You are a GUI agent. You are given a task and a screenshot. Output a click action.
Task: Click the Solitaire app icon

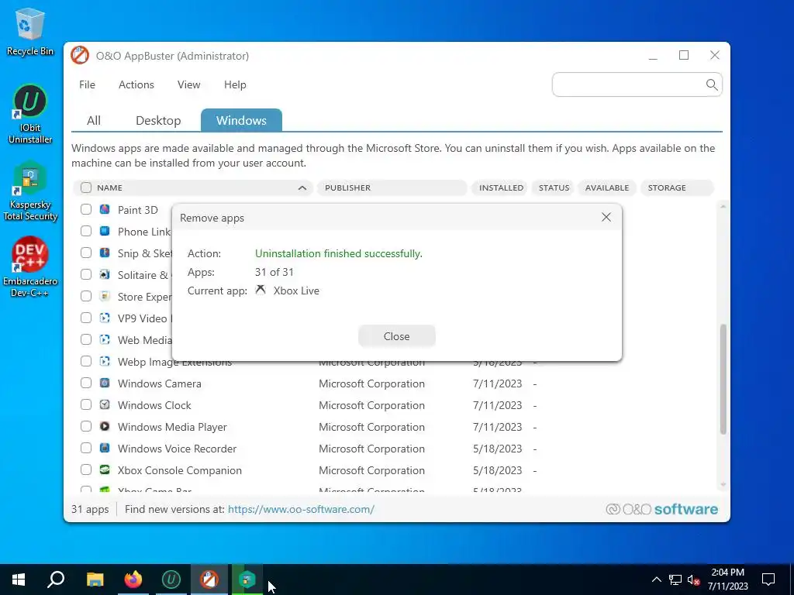click(x=105, y=275)
